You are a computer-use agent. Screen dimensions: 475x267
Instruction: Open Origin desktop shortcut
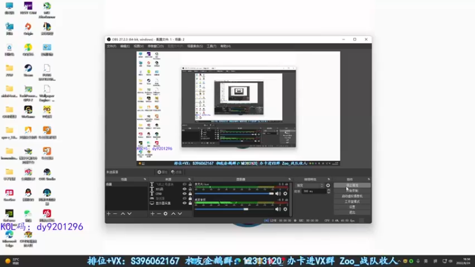click(28, 28)
